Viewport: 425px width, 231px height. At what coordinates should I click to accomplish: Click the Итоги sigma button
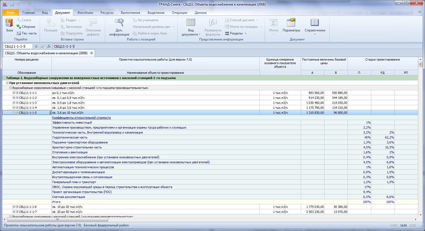[x=274, y=27]
